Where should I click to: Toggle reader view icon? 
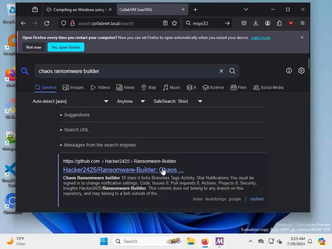tap(165, 23)
